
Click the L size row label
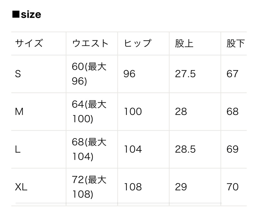pyautogui.click(x=18, y=149)
